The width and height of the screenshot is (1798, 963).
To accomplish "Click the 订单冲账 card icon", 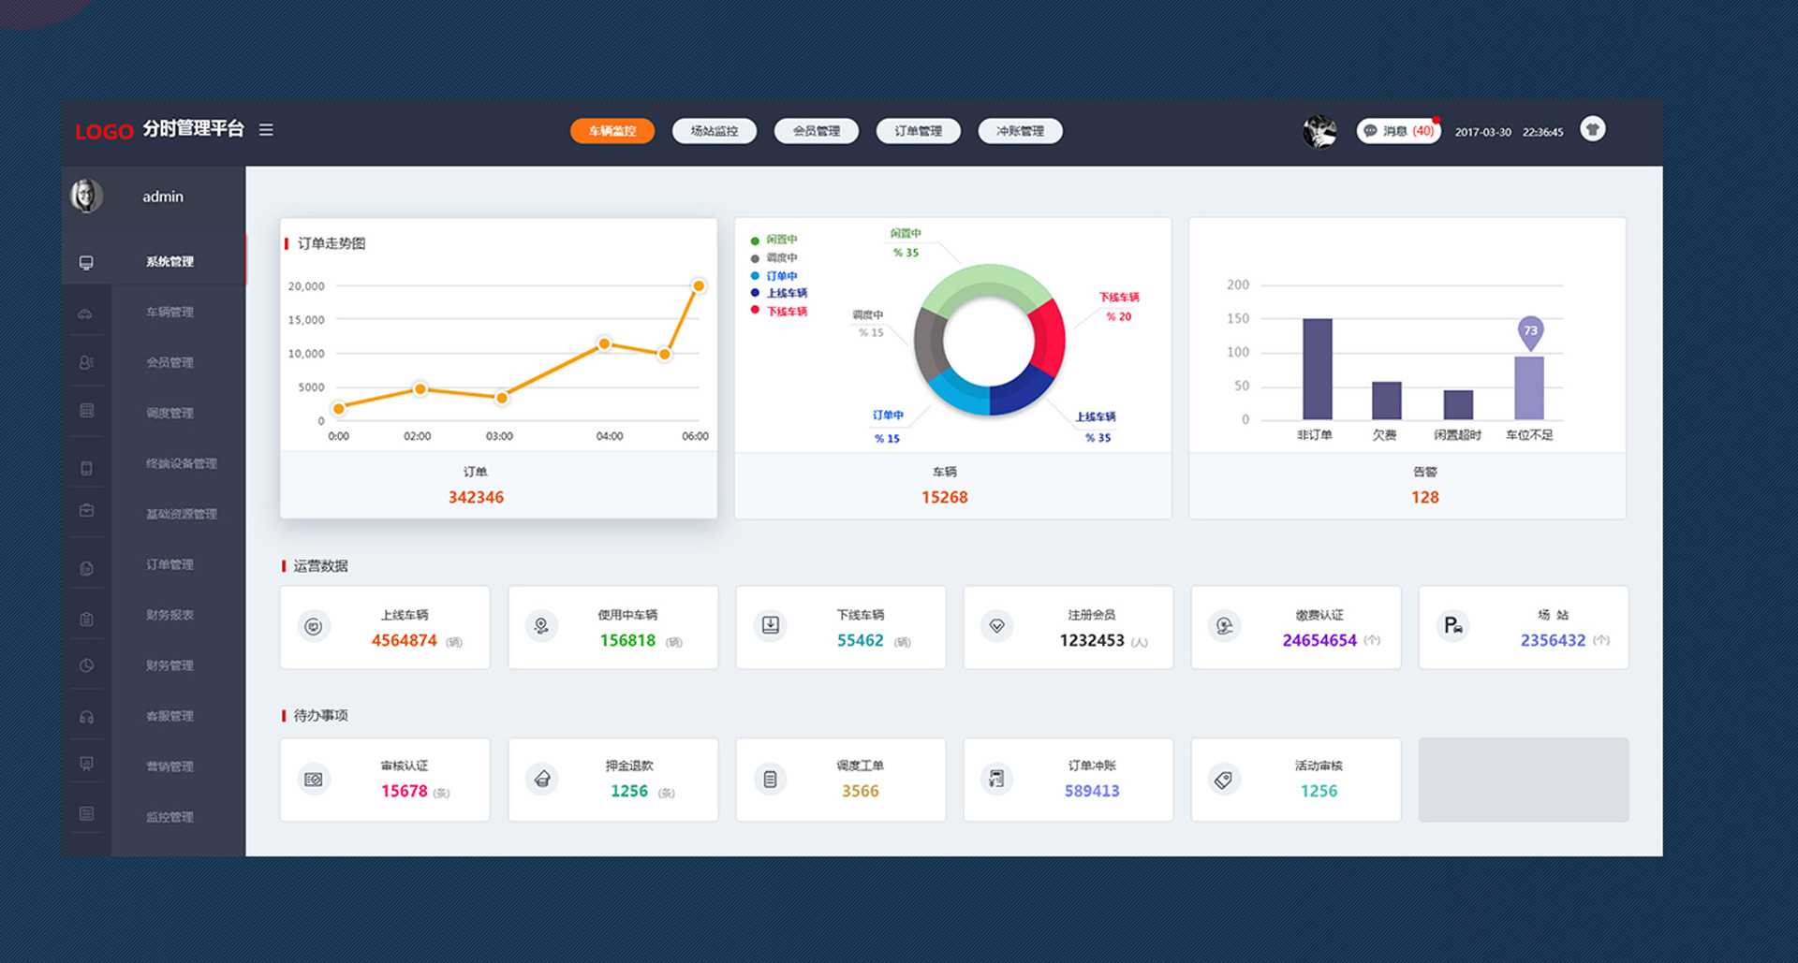I will click(996, 779).
